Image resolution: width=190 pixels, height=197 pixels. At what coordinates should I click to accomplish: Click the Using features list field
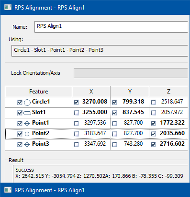100,51
